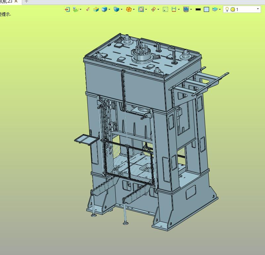Expand the monitor display dropdown arrow
265x255 pixels.
coord(191,10)
